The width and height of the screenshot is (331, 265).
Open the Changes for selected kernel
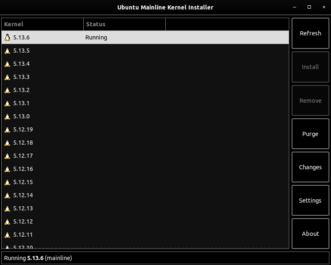[x=310, y=167]
